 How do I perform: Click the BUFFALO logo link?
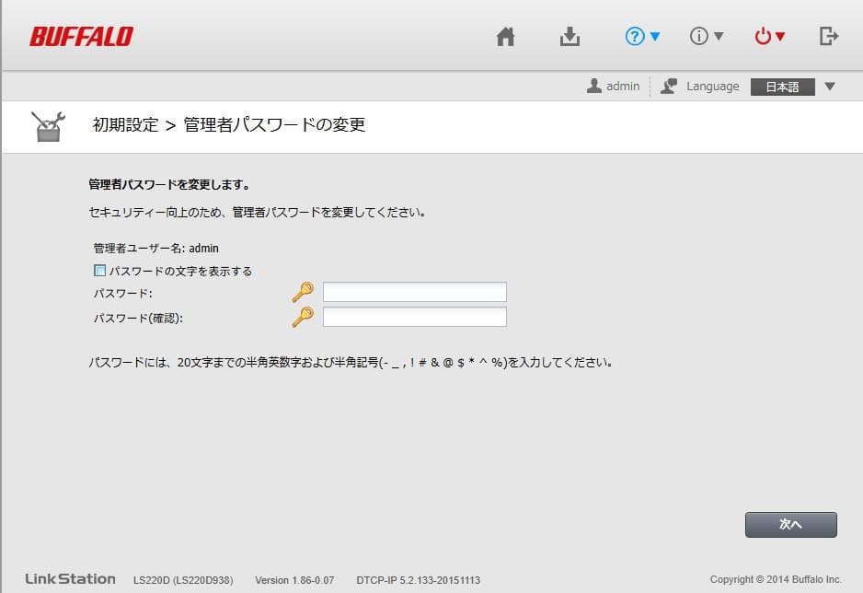[x=79, y=36]
